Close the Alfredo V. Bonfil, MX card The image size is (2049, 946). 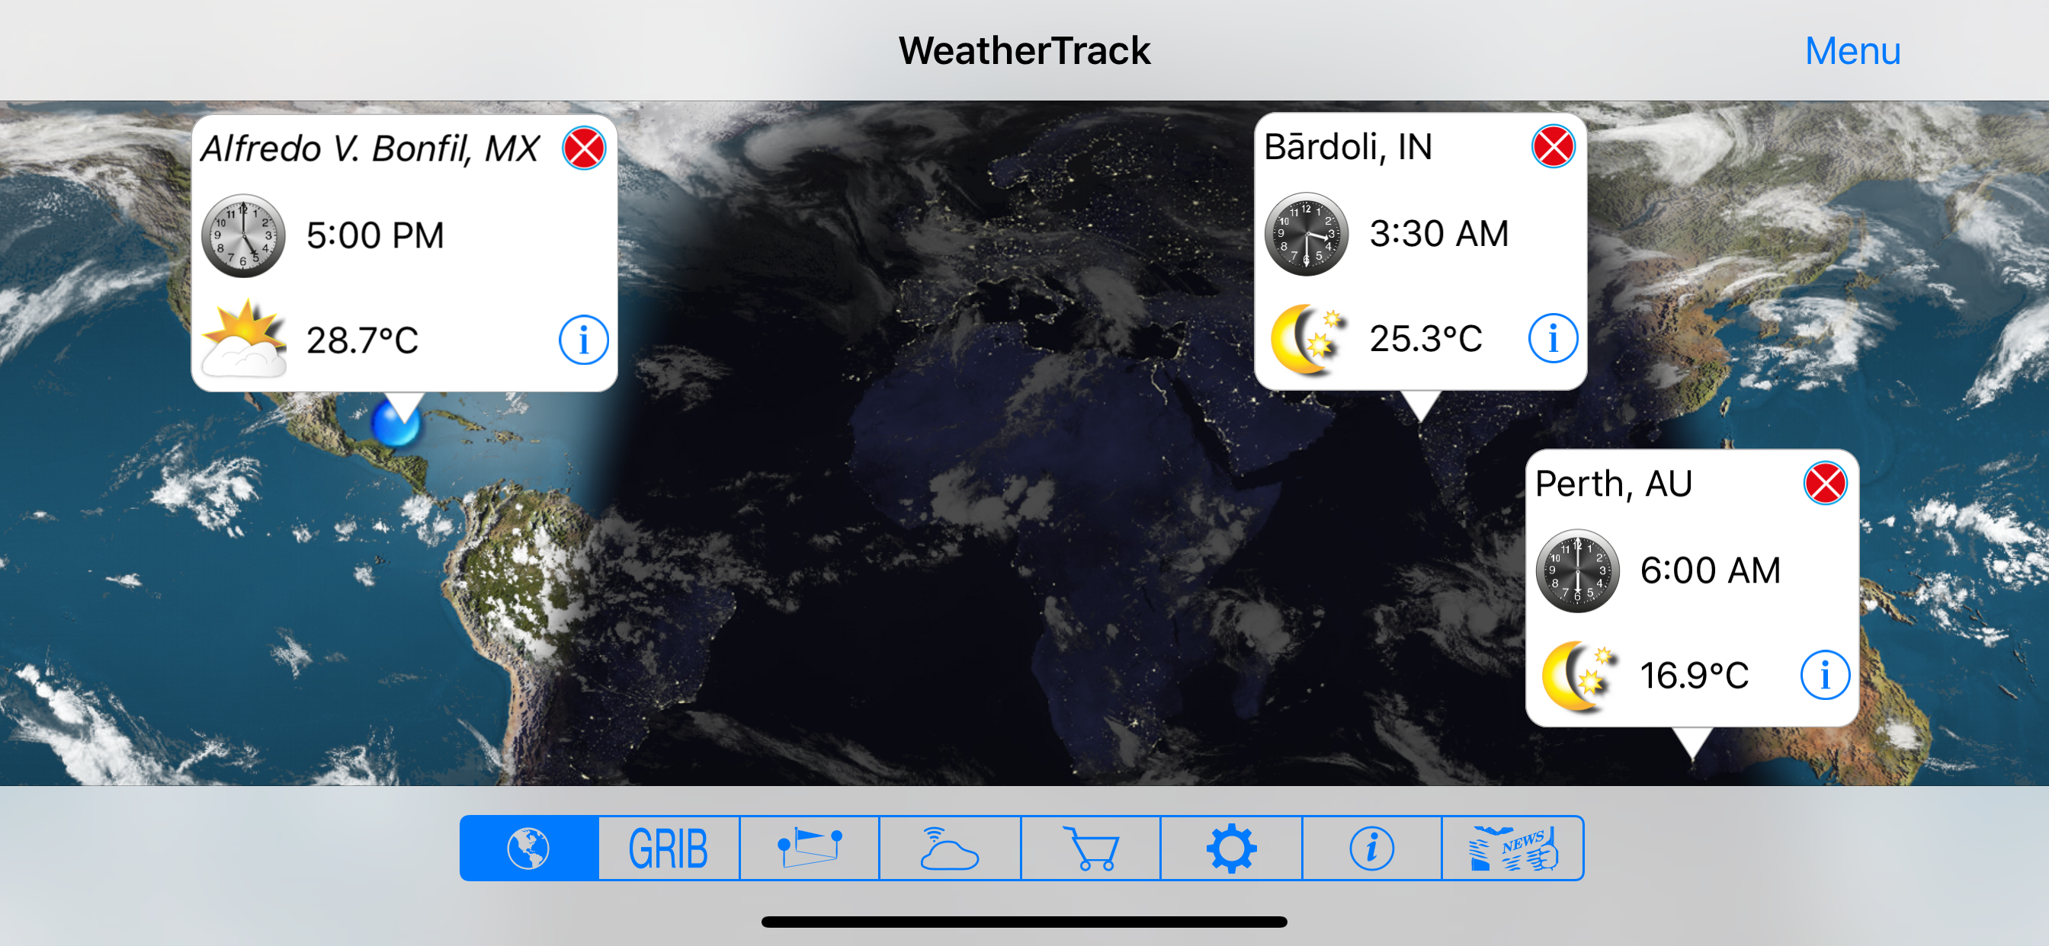pos(584,148)
